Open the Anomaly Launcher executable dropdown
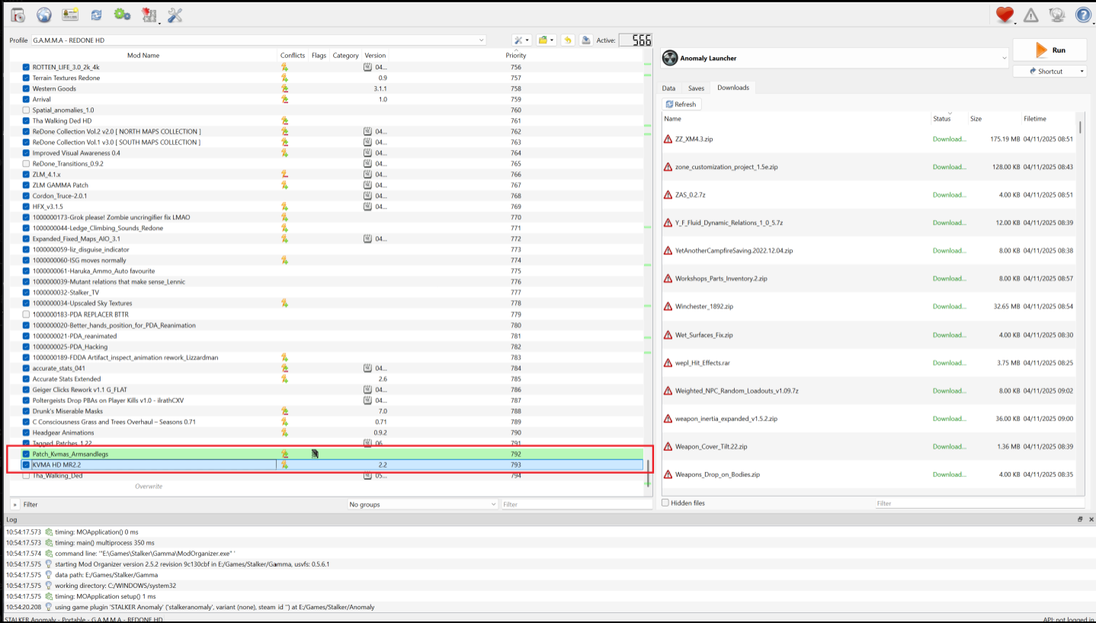1096x623 pixels. (835, 58)
